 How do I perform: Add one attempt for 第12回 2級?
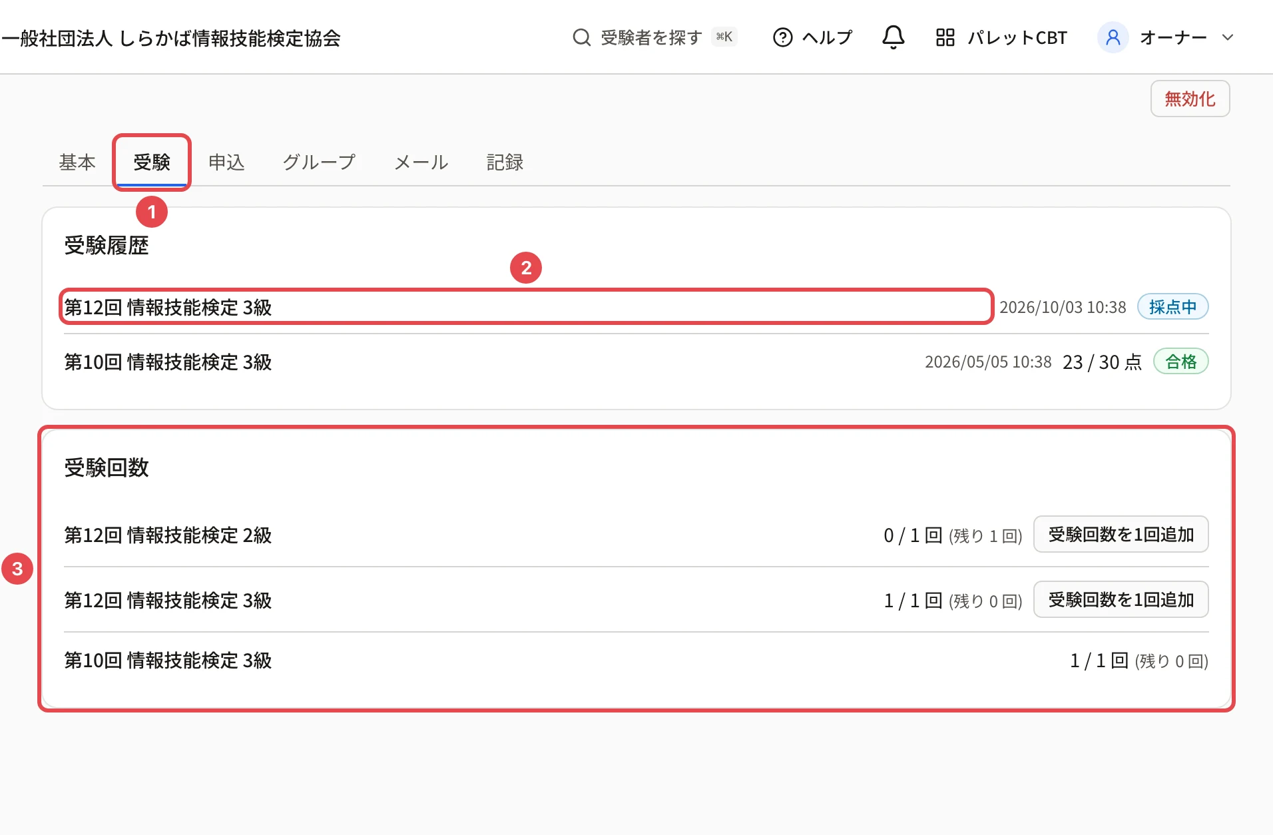point(1121,534)
